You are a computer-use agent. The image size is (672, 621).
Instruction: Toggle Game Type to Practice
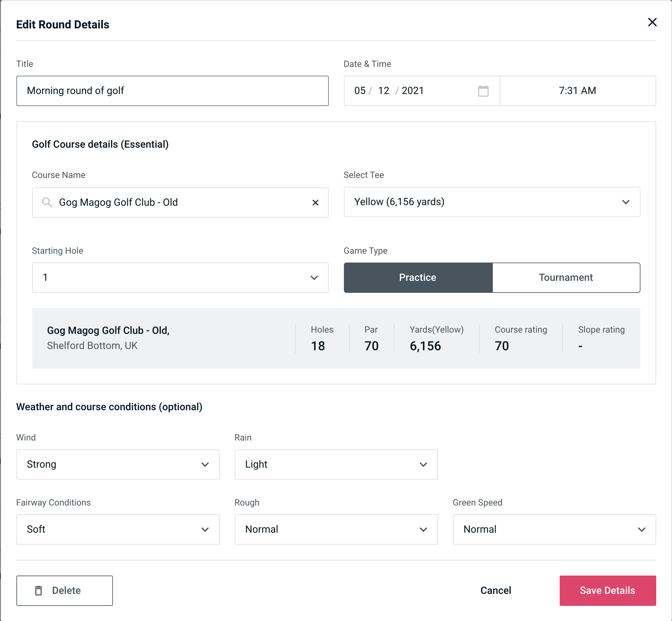(418, 277)
